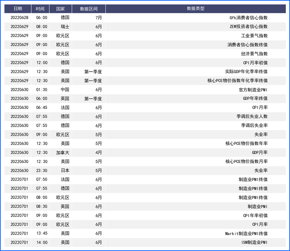Click the GDP年率终值 cell
Image resolution: width=290 pixels, height=251 pixels.
256,99
